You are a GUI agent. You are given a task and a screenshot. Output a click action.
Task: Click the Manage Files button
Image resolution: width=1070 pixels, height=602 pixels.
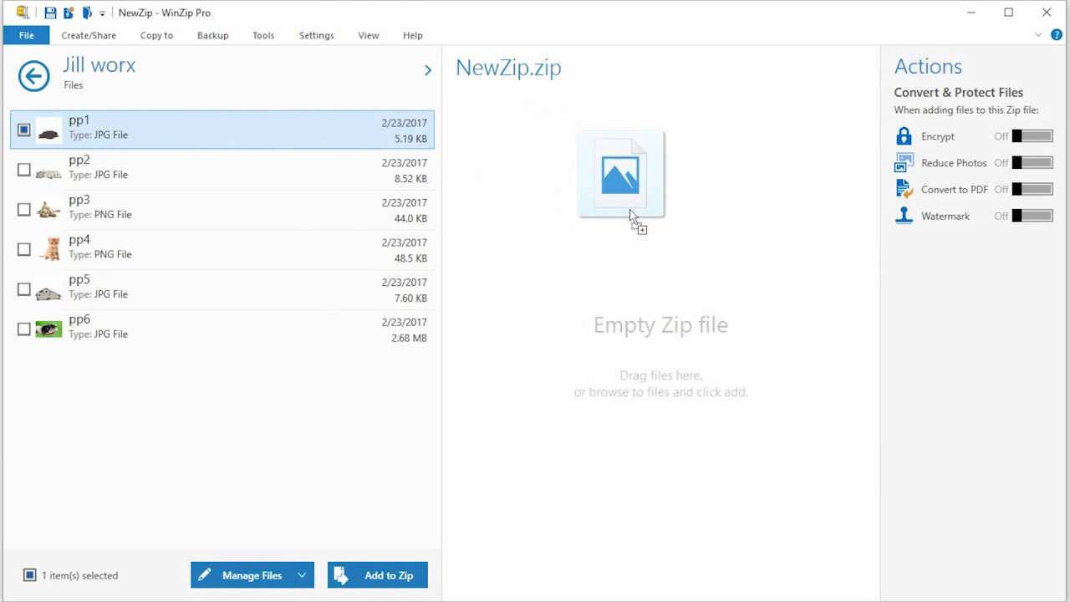point(252,575)
